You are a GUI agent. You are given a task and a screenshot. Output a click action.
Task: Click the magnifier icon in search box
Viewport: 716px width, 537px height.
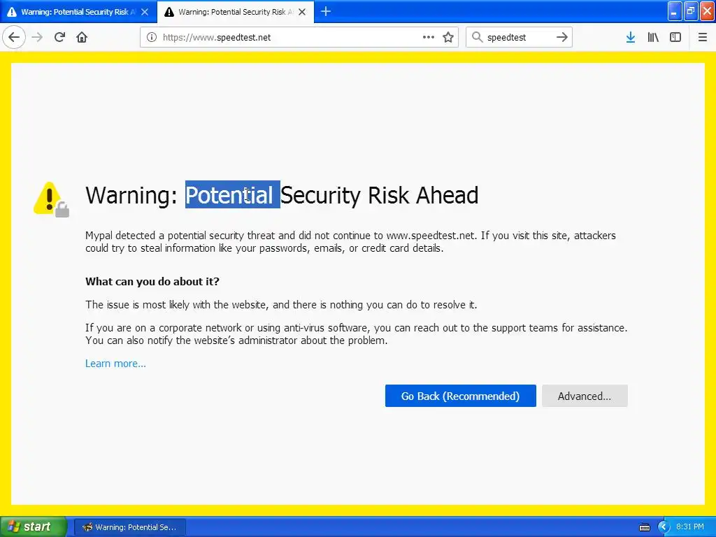pos(477,37)
